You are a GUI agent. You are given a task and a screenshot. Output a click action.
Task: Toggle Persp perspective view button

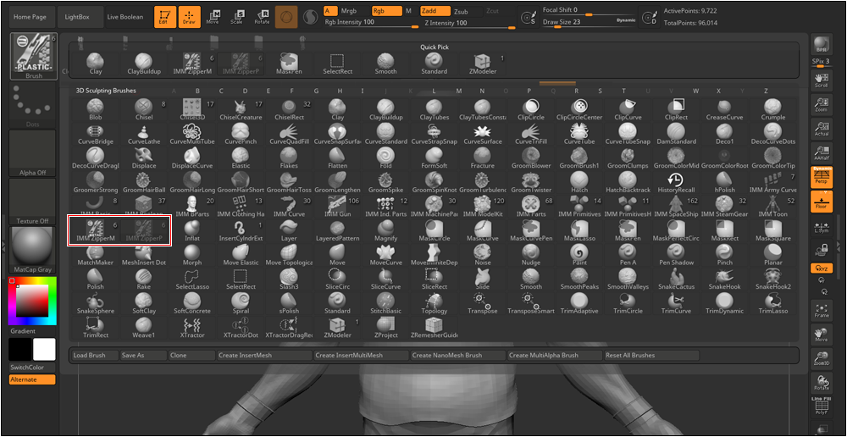pyautogui.click(x=821, y=176)
